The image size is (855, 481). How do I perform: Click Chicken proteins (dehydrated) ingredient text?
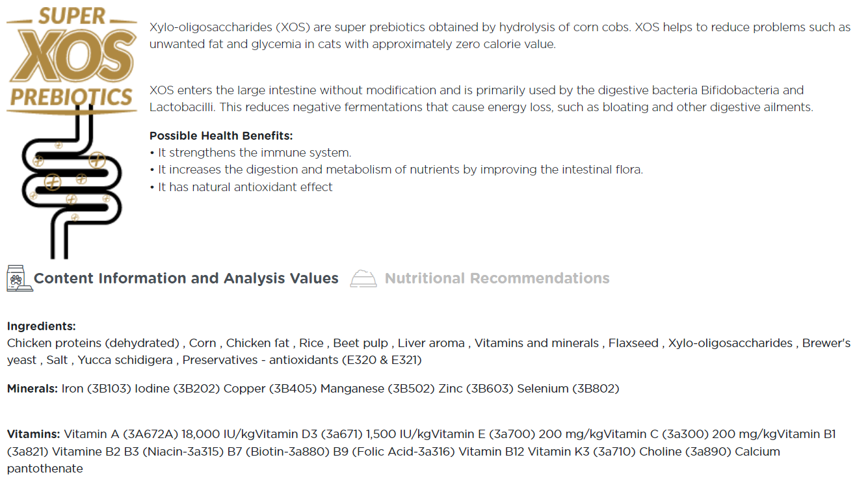click(93, 343)
